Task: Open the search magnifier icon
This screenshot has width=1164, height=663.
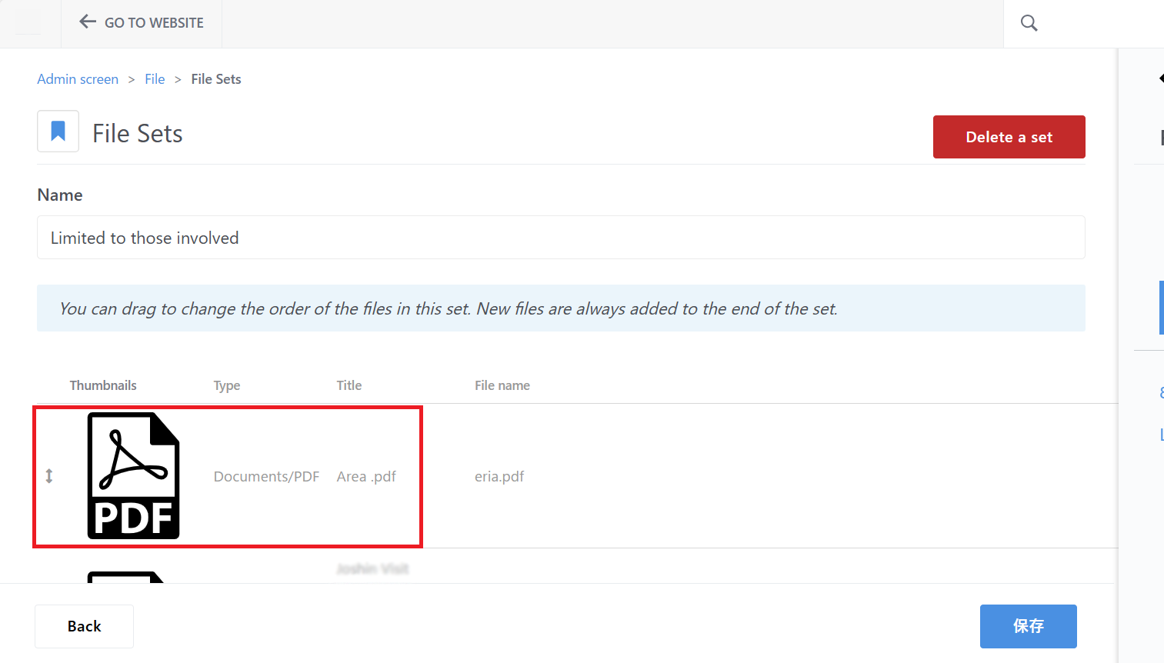Action: (1029, 23)
